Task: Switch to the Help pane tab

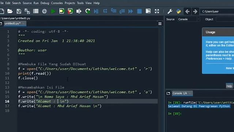Action: (229, 86)
